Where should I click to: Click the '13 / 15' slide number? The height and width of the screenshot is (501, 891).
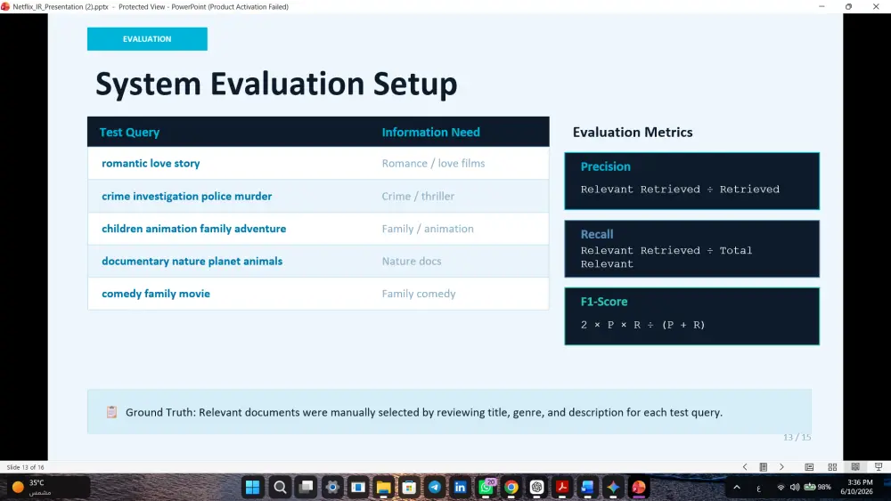797,438
